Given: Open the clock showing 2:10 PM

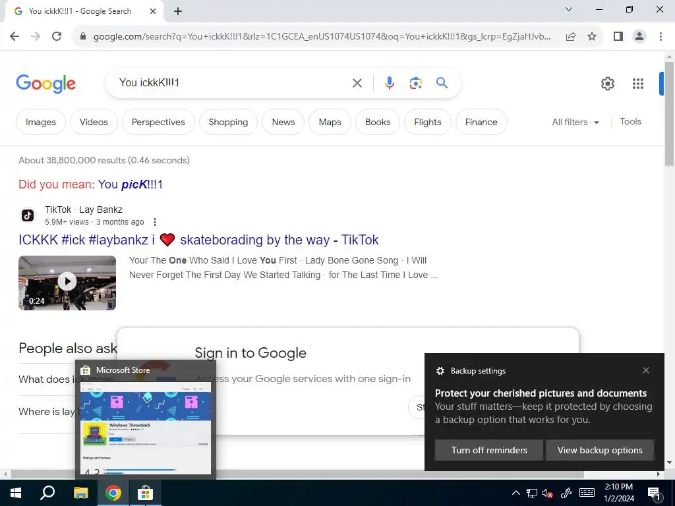Looking at the screenshot, I should tap(618, 493).
